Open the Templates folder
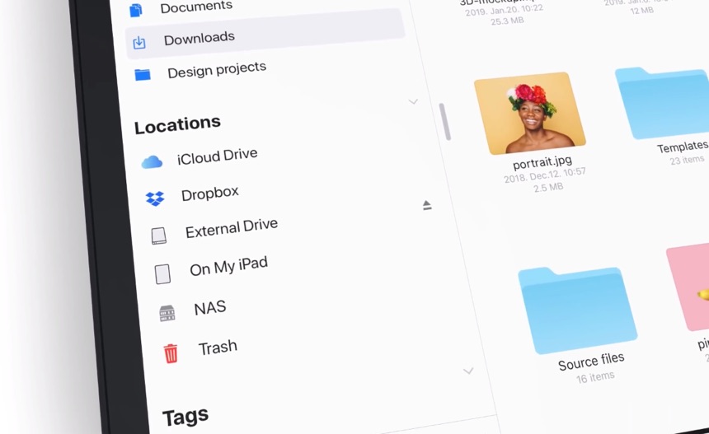Screen dimensions: 709x434 point(663,103)
